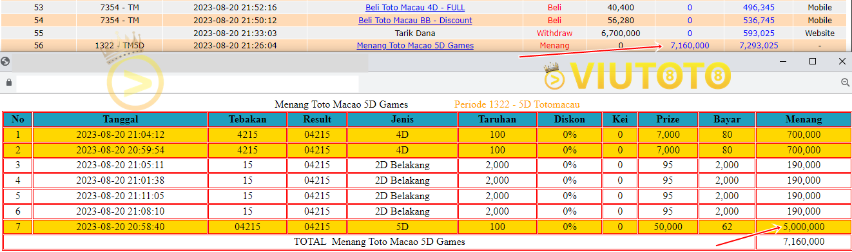852x252 pixels.
Task: Click '1322 - TM5D' cell in row 56
Action: [120, 46]
